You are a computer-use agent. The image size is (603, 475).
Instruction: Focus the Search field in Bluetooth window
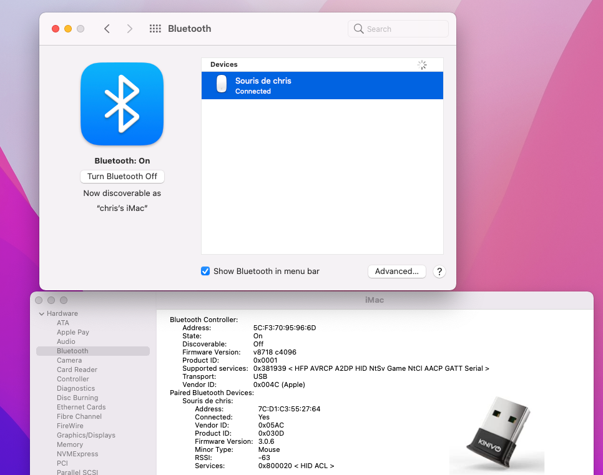398,29
